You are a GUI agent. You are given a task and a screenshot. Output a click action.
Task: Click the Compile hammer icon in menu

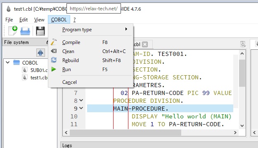[54, 42]
